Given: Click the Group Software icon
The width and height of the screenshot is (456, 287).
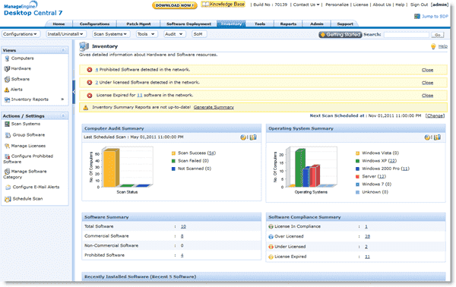Looking at the screenshot, I should click(x=8, y=135).
